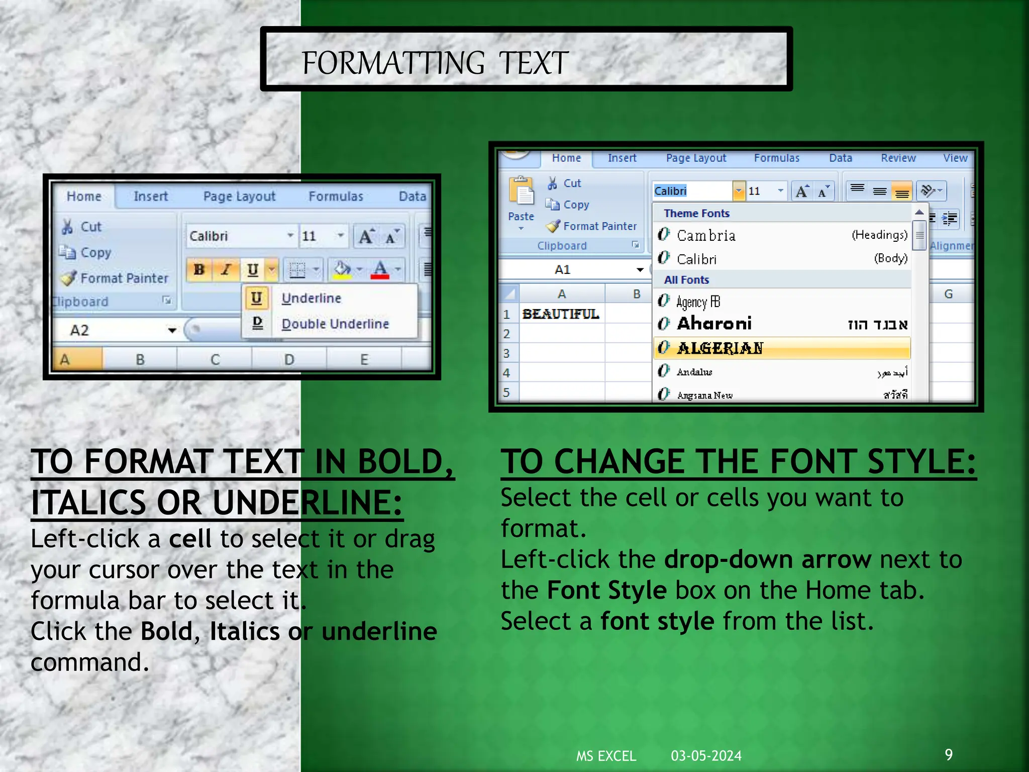The height and width of the screenshot is (772, 1029).
Task: Click the increase indent icon in right screenshot
Action: (x=949, y=219)
